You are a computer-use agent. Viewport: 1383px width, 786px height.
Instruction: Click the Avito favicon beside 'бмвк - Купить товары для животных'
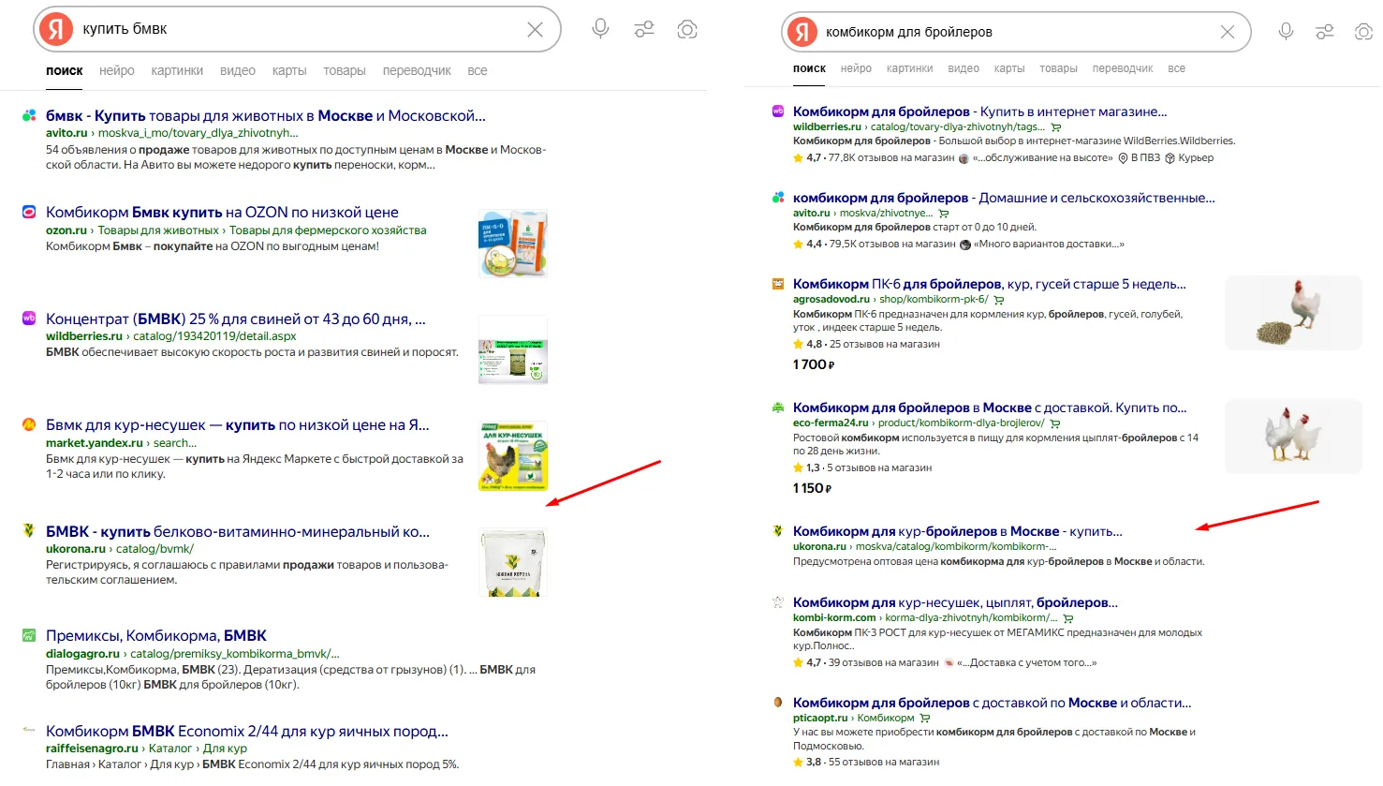click(29, 115)
